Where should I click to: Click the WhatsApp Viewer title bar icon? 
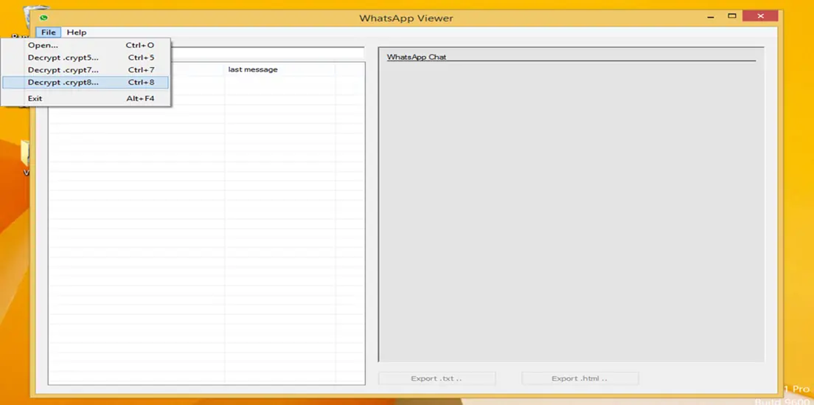tap(44, 18)
